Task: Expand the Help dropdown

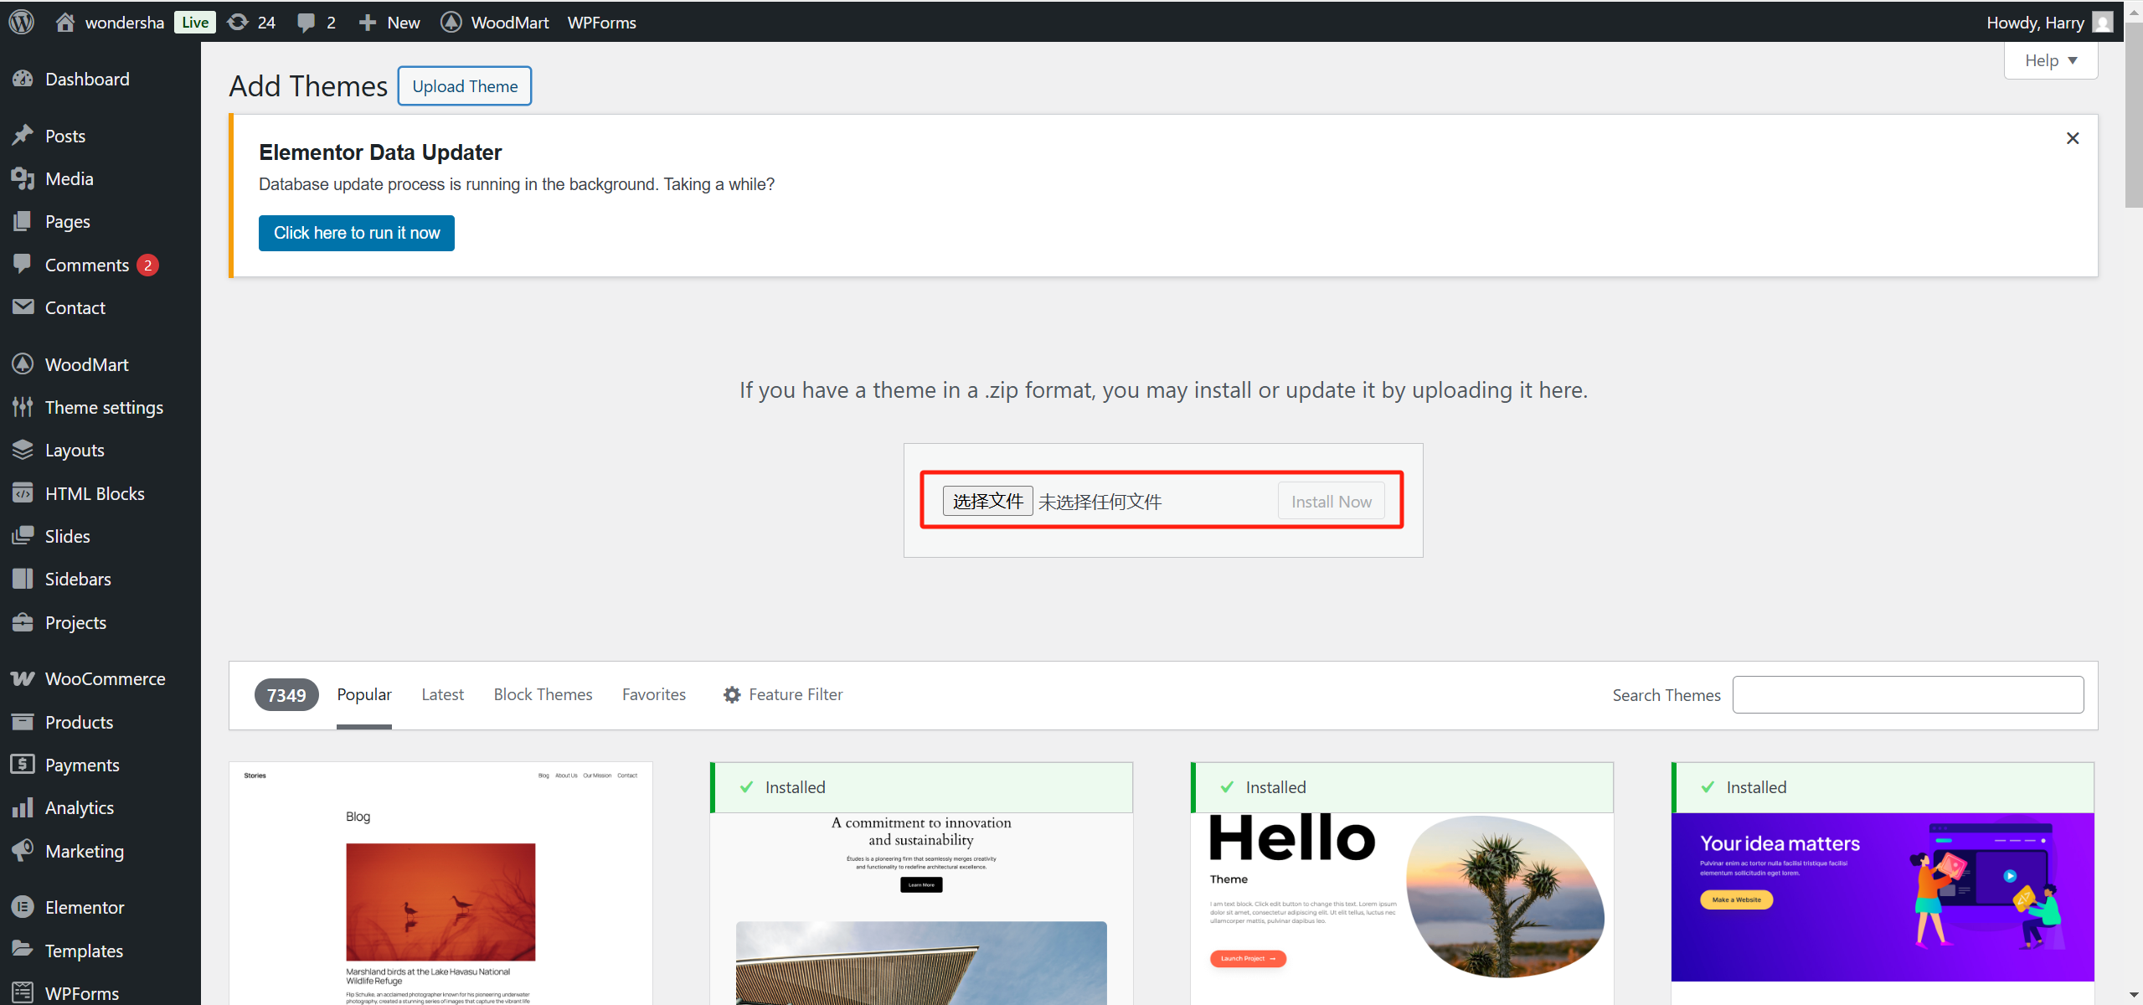Action: [x=2050, y=60]
